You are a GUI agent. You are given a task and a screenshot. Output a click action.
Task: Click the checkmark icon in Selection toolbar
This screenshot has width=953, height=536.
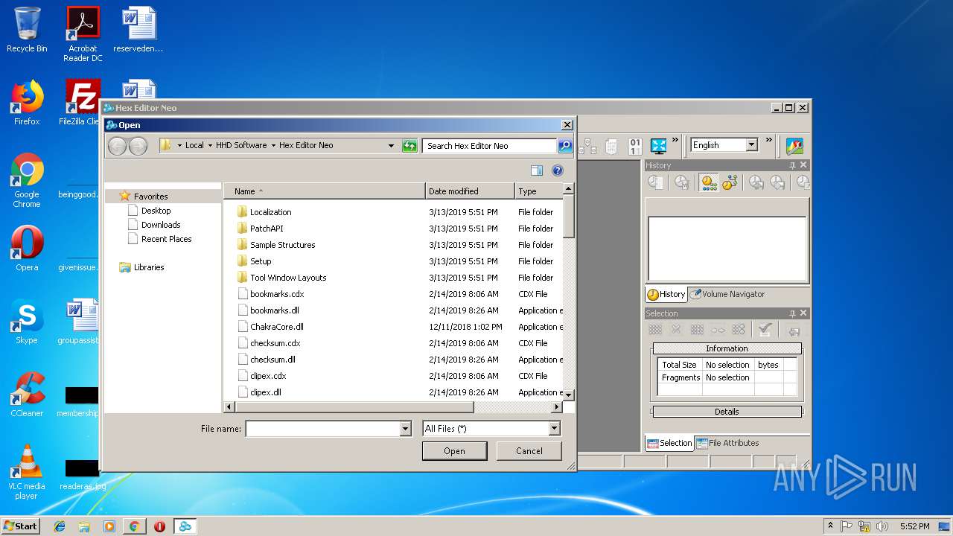click(764, 330)
